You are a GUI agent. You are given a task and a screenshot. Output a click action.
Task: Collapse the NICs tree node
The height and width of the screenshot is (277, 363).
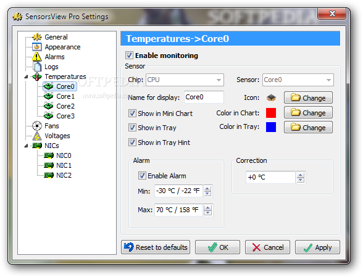pyautogui.click(x=26, y=146)
